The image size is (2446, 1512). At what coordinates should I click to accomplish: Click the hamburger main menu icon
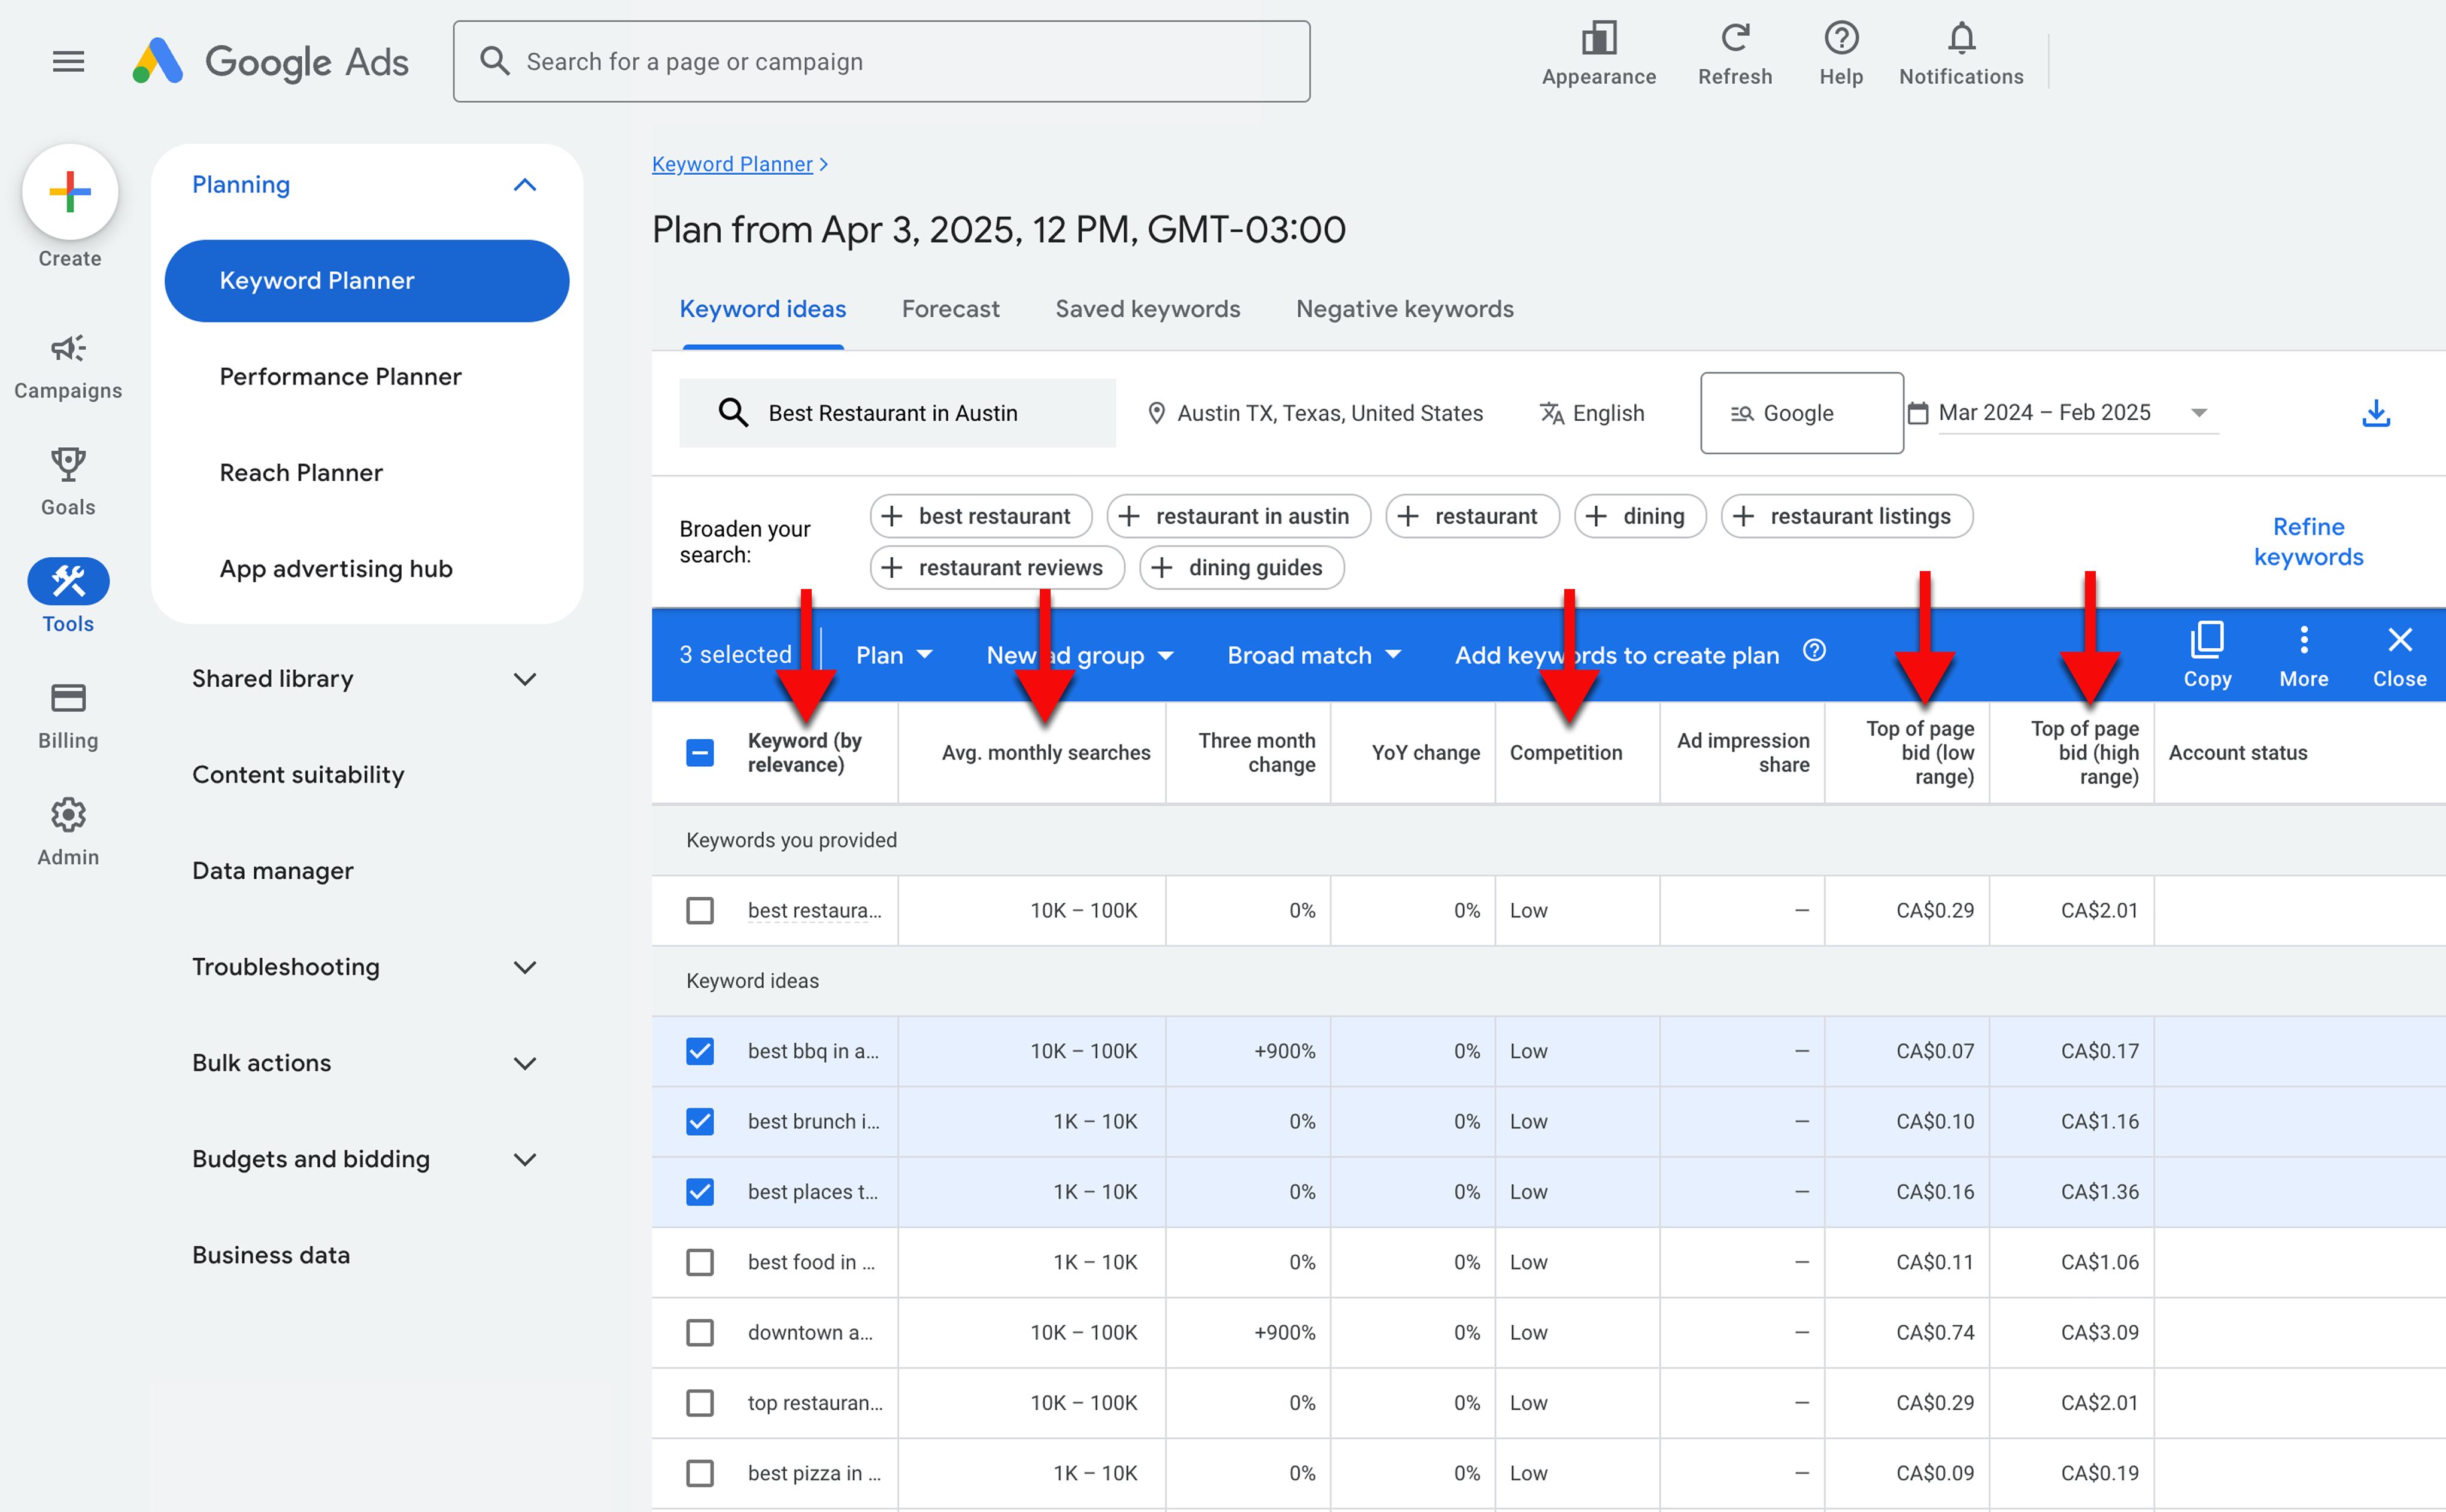tap(68, 62)
